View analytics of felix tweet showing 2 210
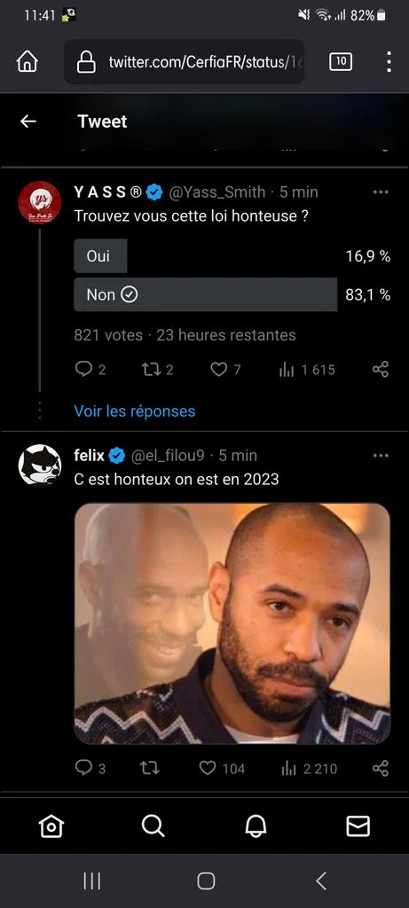Viewport: 409px width, 908px height. point(309,769)
